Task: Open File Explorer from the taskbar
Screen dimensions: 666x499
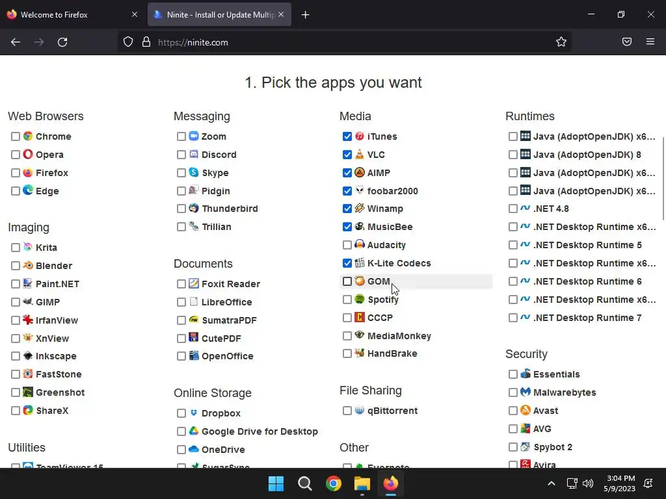Action: tap(362, 483)
